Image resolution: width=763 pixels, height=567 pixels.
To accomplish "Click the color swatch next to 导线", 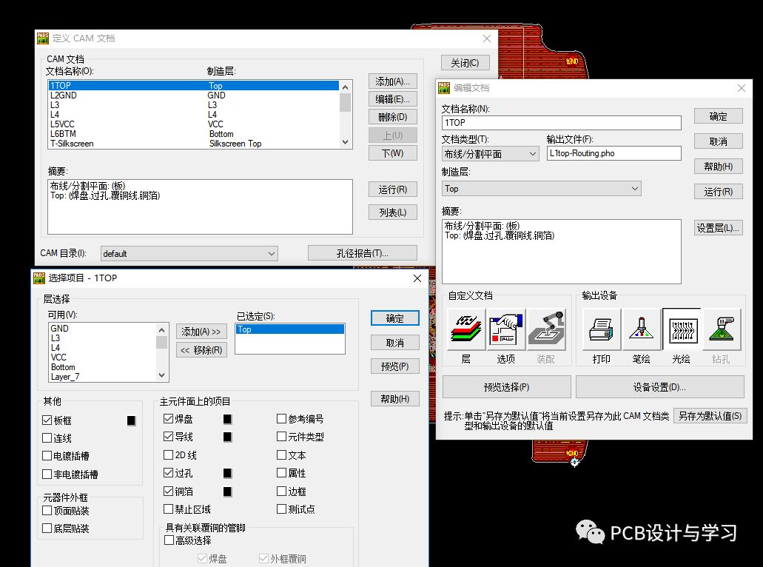I will click(x=227, y=437).
